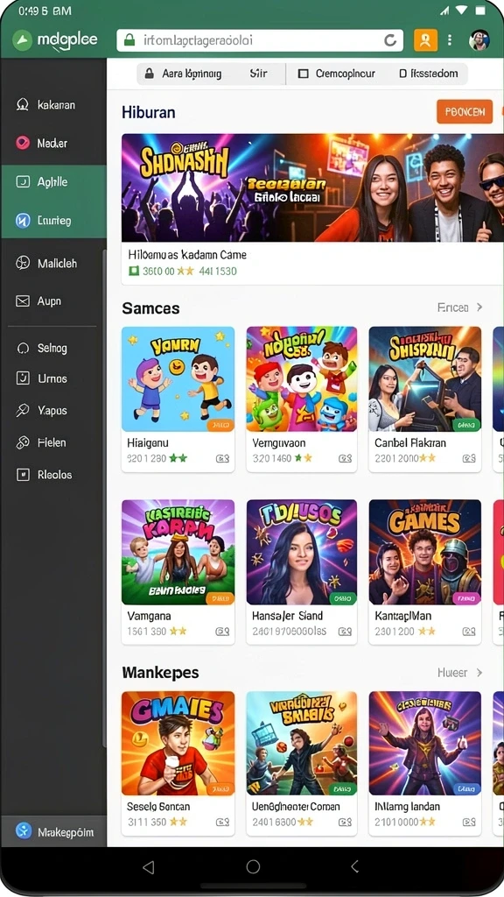This screenshot has height=897, width=504.
Task: Click the Yapus sidebar icon
Action: coord(23,410)
